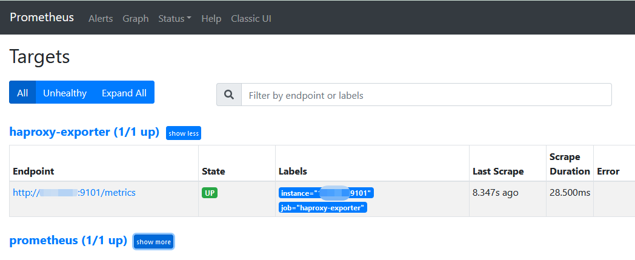
Task: Open the Alerts page
Action: tap(101, 19)
